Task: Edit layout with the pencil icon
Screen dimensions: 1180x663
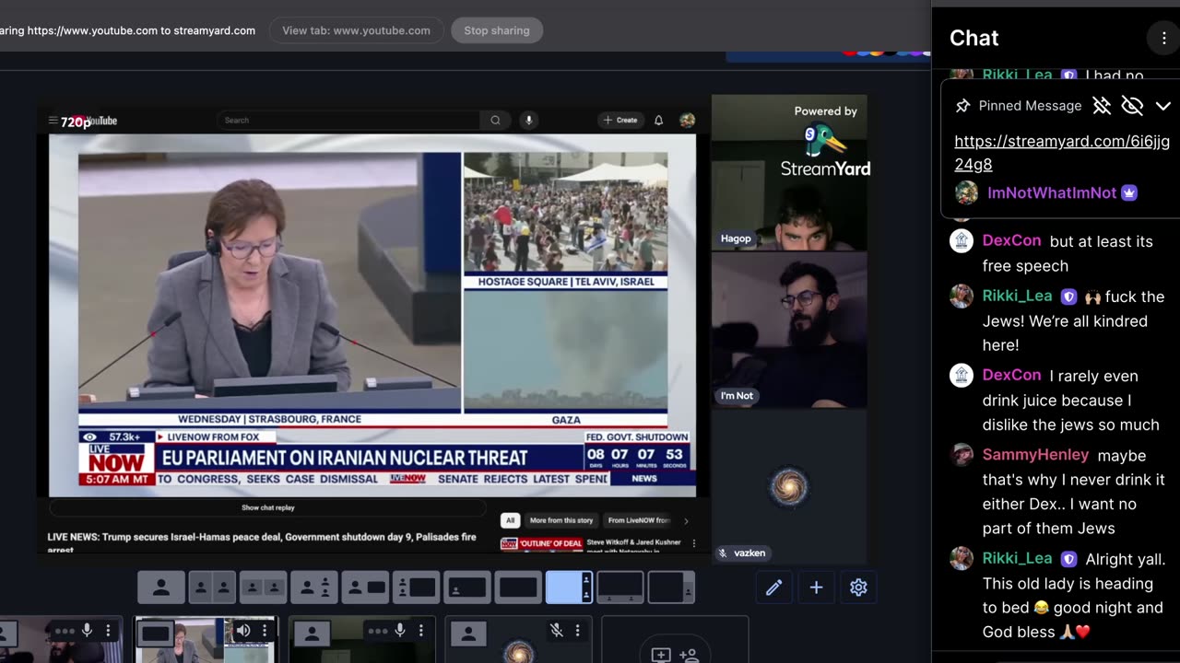Action: tap(773, 587)
